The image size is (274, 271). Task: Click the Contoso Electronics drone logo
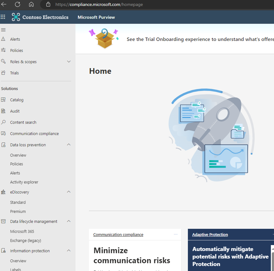[x=16, y=17]
